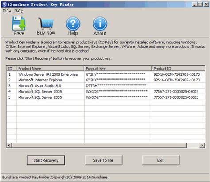Select Microsoft SQL Server 2005 in row 5
This screenshot has width=210, height=182.
click(x=105, y=97)
